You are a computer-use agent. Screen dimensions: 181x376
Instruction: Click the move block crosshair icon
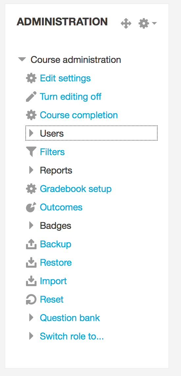[126, 23]
